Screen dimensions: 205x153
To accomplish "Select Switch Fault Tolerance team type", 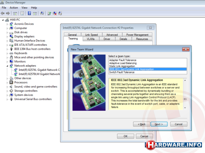I will 148,72.
